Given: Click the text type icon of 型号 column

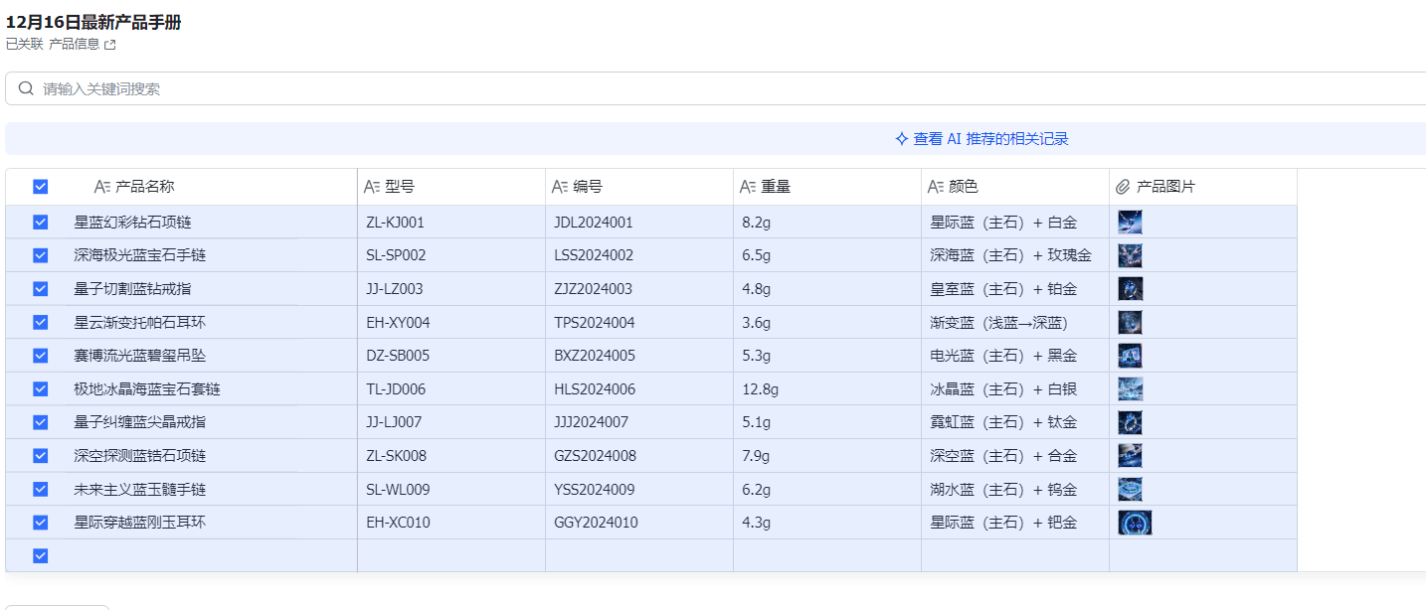Looking at the screenshot, I should pyautogui.click(x=372, y=187).
